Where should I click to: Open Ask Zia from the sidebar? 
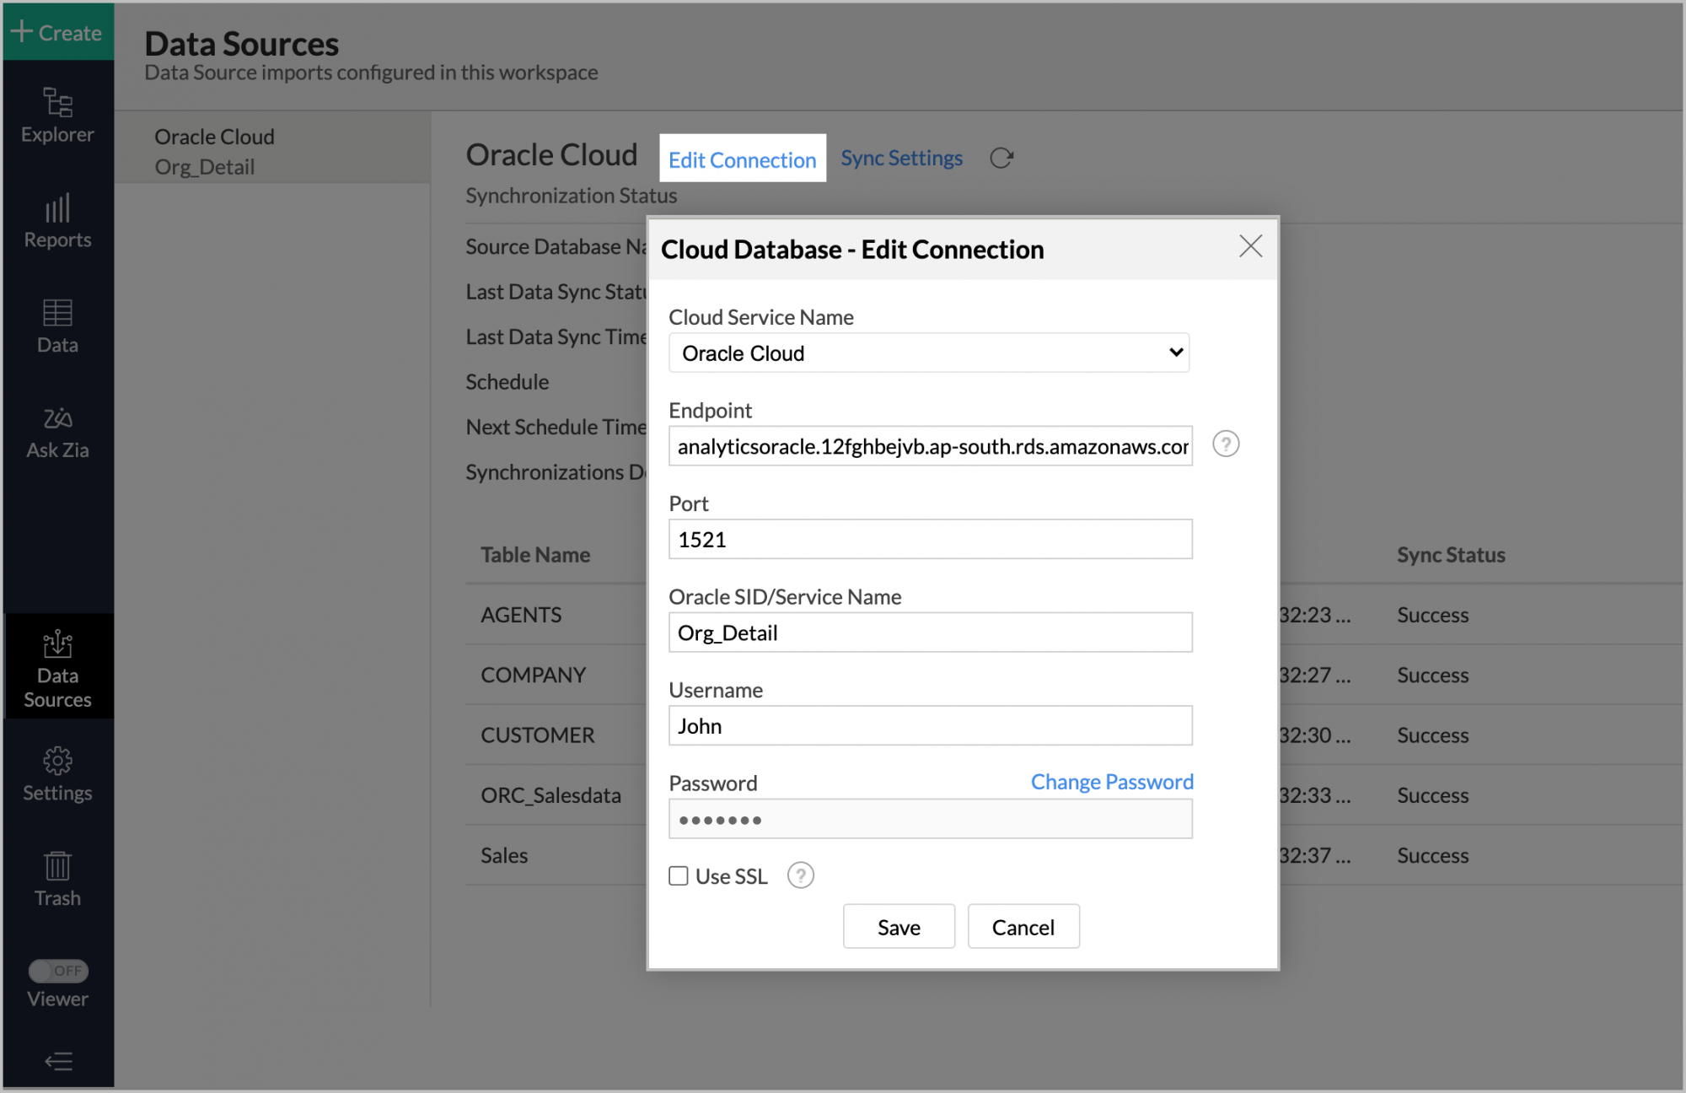click(56, 430)
